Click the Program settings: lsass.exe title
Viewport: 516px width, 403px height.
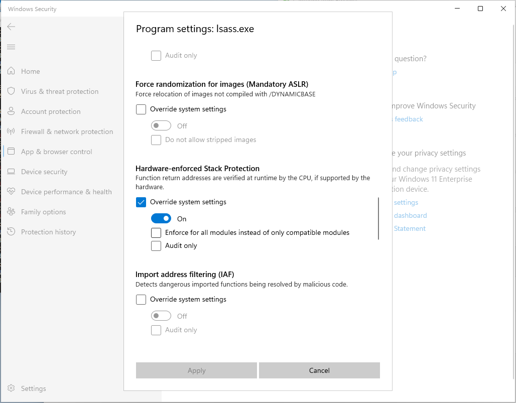(195, 29)
